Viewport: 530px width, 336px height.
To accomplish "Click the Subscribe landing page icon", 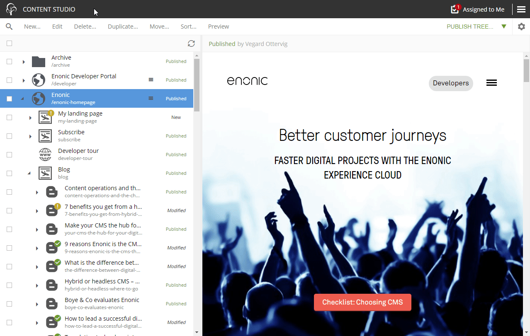I will (x=45, y=136).
